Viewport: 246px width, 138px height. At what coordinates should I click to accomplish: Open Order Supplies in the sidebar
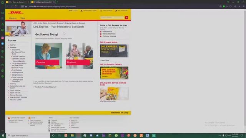(17, 70)
